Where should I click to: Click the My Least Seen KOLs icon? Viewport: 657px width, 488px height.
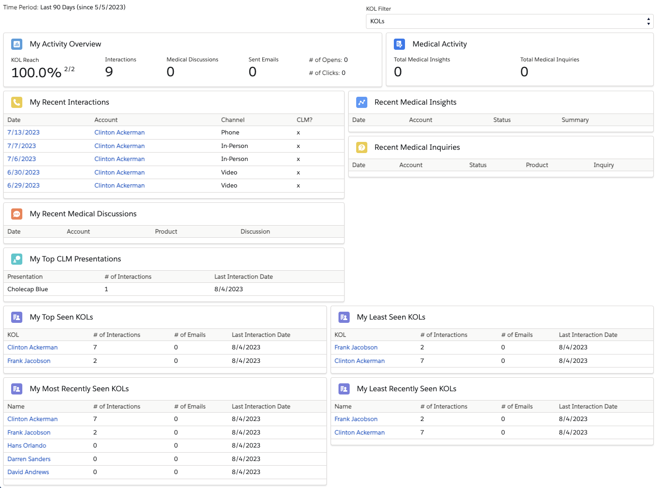344,317
